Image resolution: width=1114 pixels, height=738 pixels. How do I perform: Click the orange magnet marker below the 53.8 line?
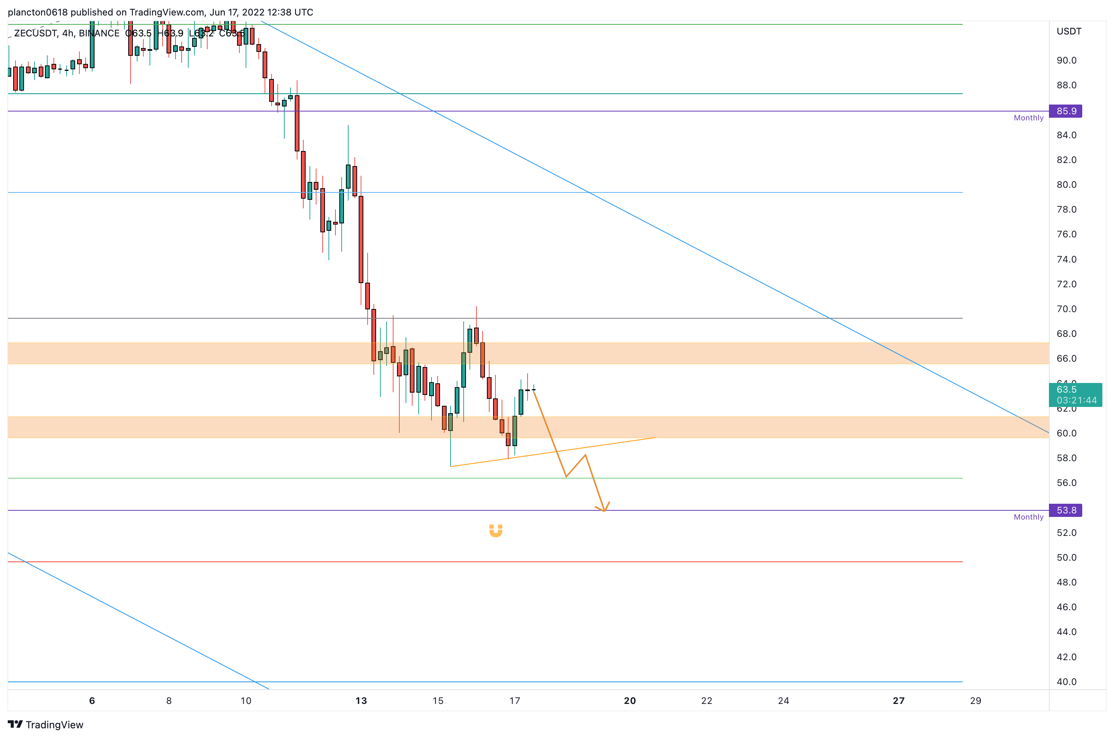click(x=496, y=530)
